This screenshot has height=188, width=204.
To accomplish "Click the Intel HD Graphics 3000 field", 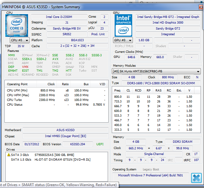I will point(168,23).
